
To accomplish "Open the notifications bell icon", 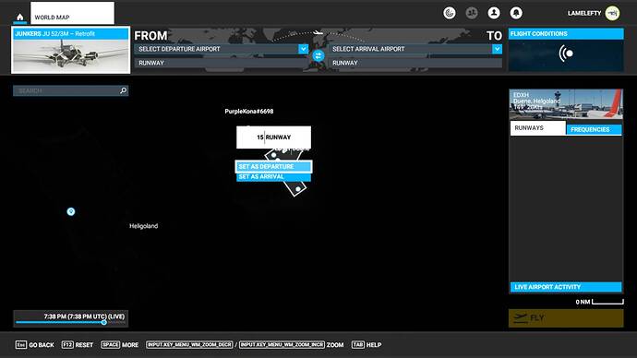I will tap(516, 13).
